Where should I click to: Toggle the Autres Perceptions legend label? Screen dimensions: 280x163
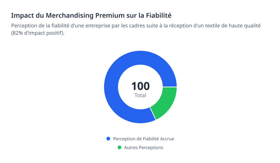tap(143, 147)
